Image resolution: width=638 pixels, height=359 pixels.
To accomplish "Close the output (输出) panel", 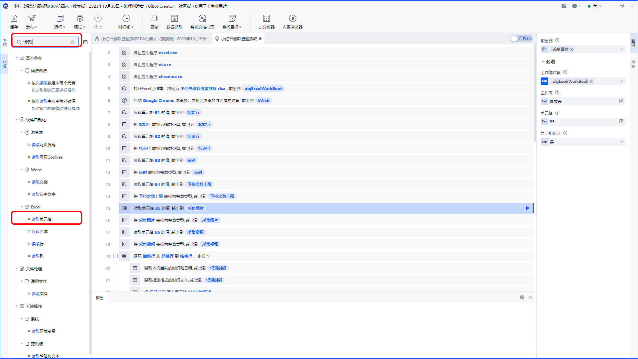I will [530, 297].
